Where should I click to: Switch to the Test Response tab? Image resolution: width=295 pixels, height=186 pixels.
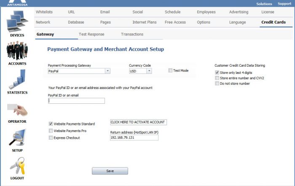91,34
